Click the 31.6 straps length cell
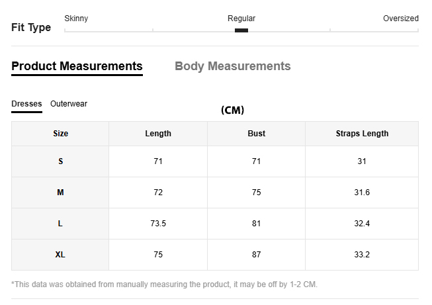The height and width of the screenshot is (305, 432). (x=362, y=193)
